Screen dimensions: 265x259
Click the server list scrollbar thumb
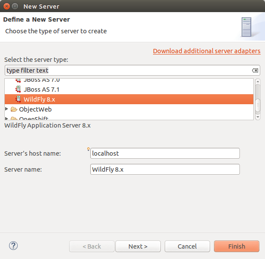click(258, 105)
